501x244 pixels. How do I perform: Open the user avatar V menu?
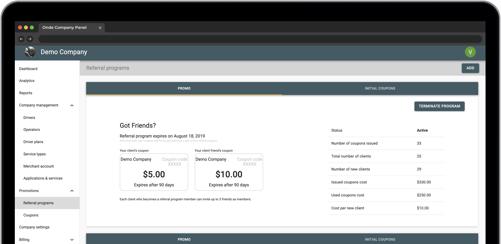pyautogui.click(x=470, y=52)
